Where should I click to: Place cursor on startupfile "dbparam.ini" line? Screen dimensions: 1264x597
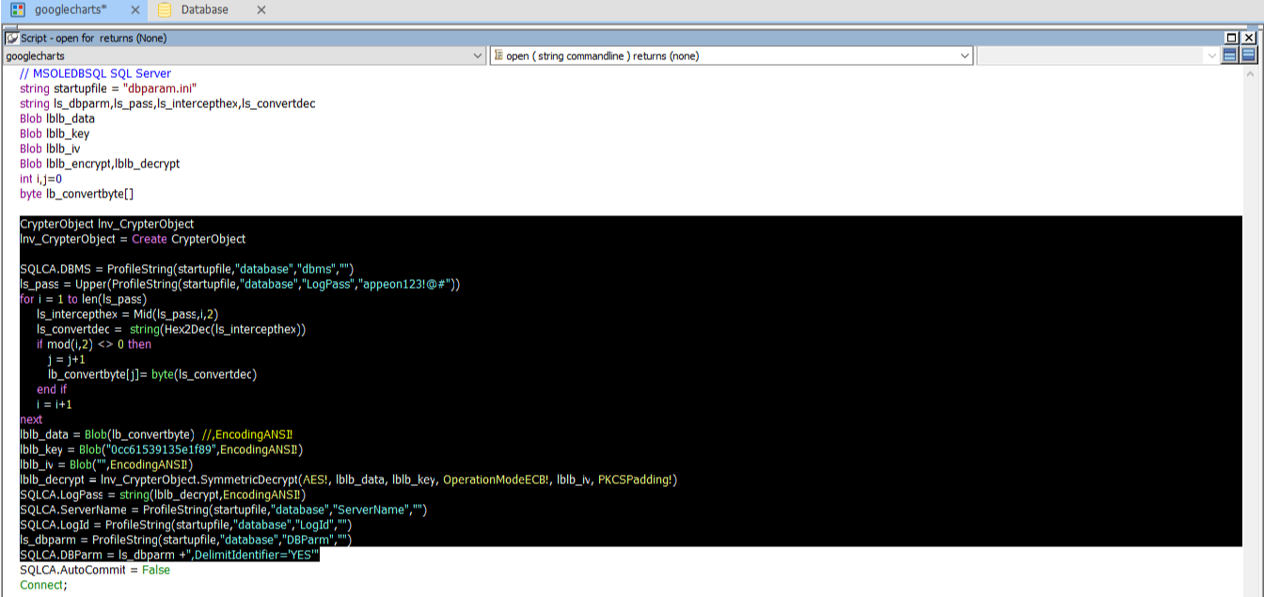[x=107, y=88]
